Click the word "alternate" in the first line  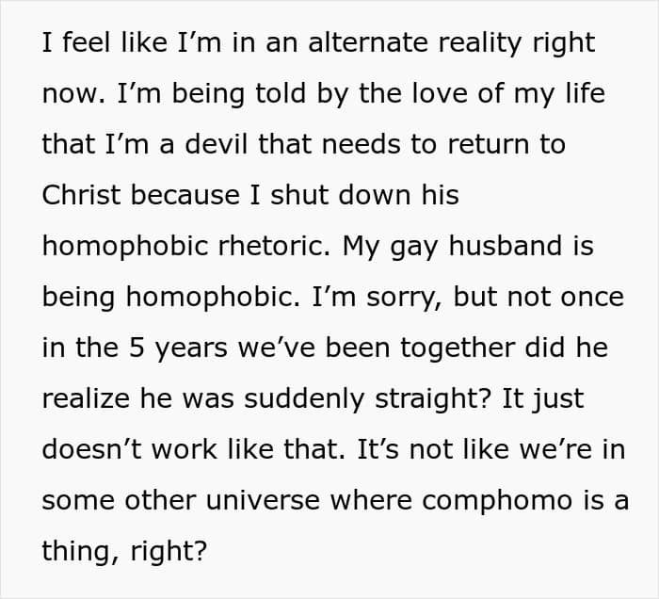[368, 42]
